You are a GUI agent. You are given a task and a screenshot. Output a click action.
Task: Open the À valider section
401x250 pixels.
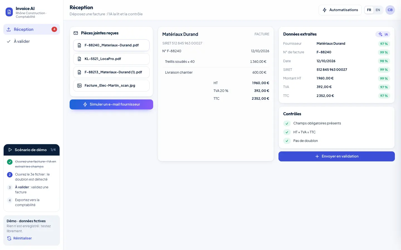(31, 41)
